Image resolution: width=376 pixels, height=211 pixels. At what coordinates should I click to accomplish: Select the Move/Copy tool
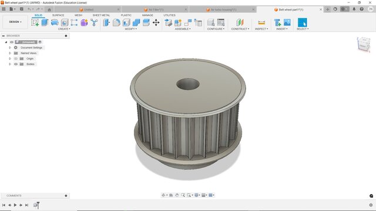pyautogui.click(x=156, y=22)
